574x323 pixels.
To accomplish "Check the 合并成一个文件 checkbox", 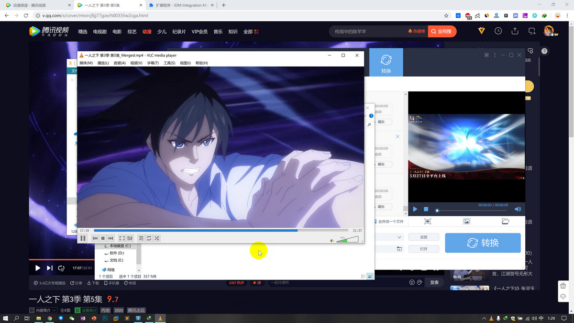I will [376, 222].
